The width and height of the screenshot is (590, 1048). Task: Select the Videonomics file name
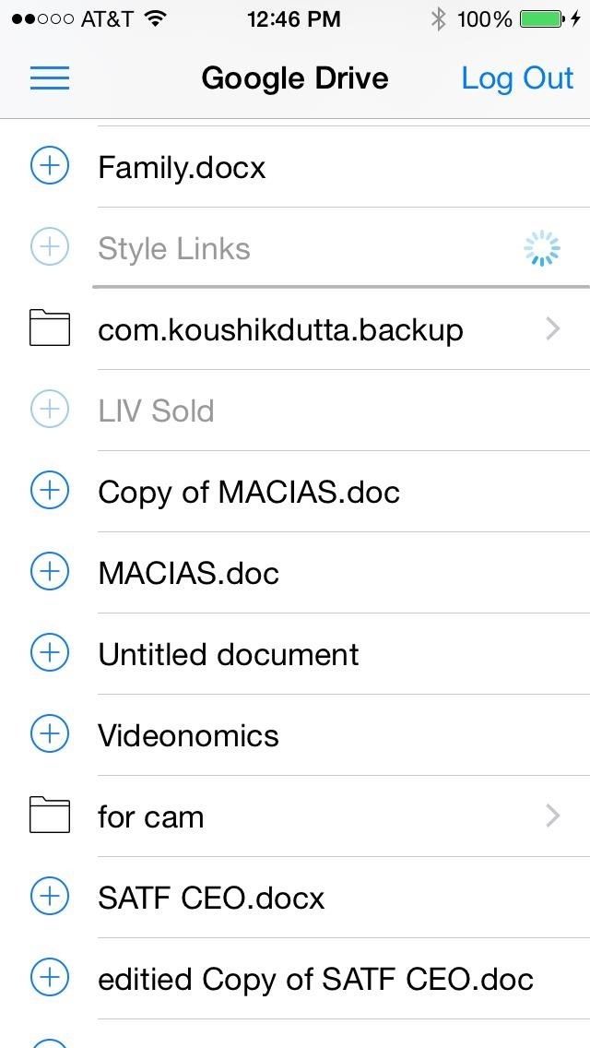[188, 736]
